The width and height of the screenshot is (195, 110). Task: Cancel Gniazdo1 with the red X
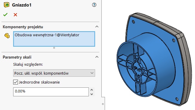pos(16,15)
